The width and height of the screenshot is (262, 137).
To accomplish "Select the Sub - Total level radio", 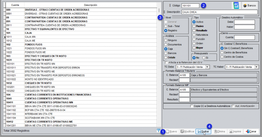I will pos(166,26).
